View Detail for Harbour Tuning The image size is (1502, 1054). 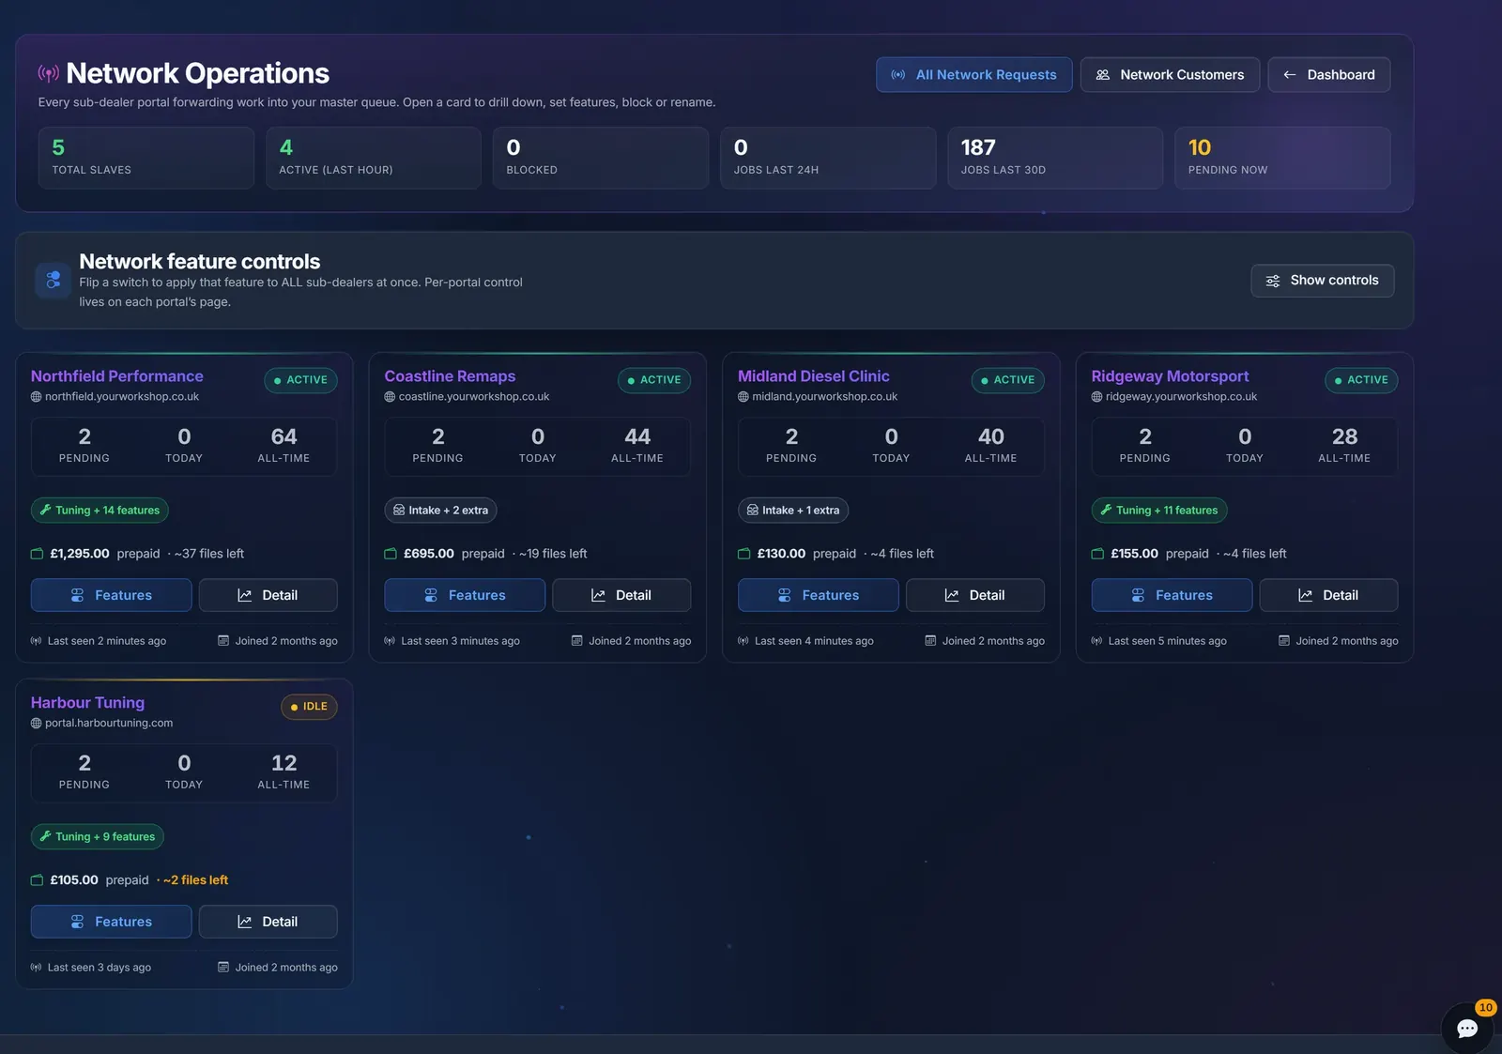pyautogui.click(x=268, y=922)
